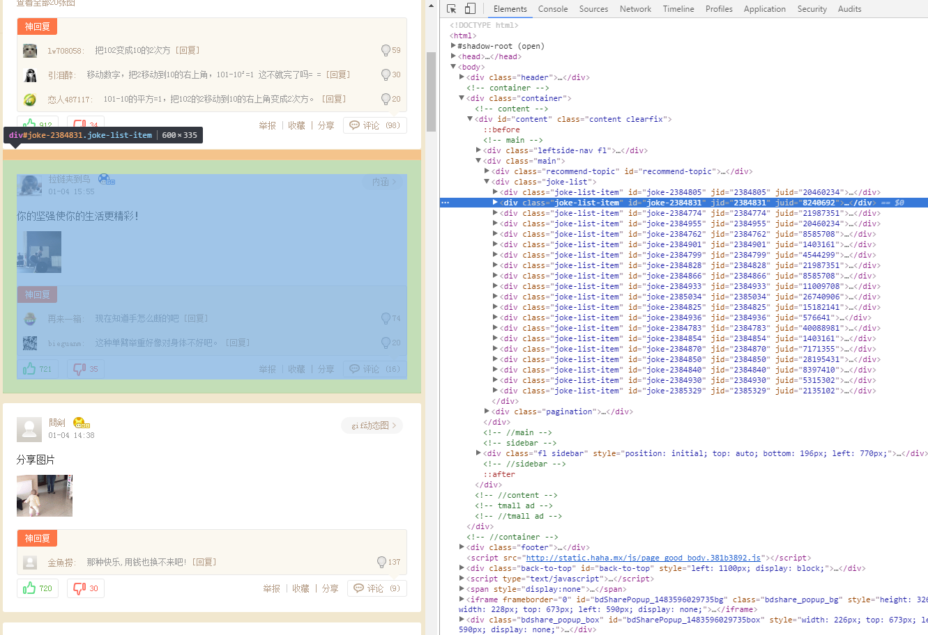928x635 pixels.
Task: Toggle the device toolbar icon
Action: (x=470, y=9)
